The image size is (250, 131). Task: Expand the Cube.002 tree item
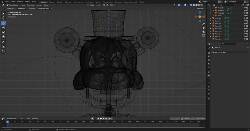pyautogui.click(x=211, y=18)
